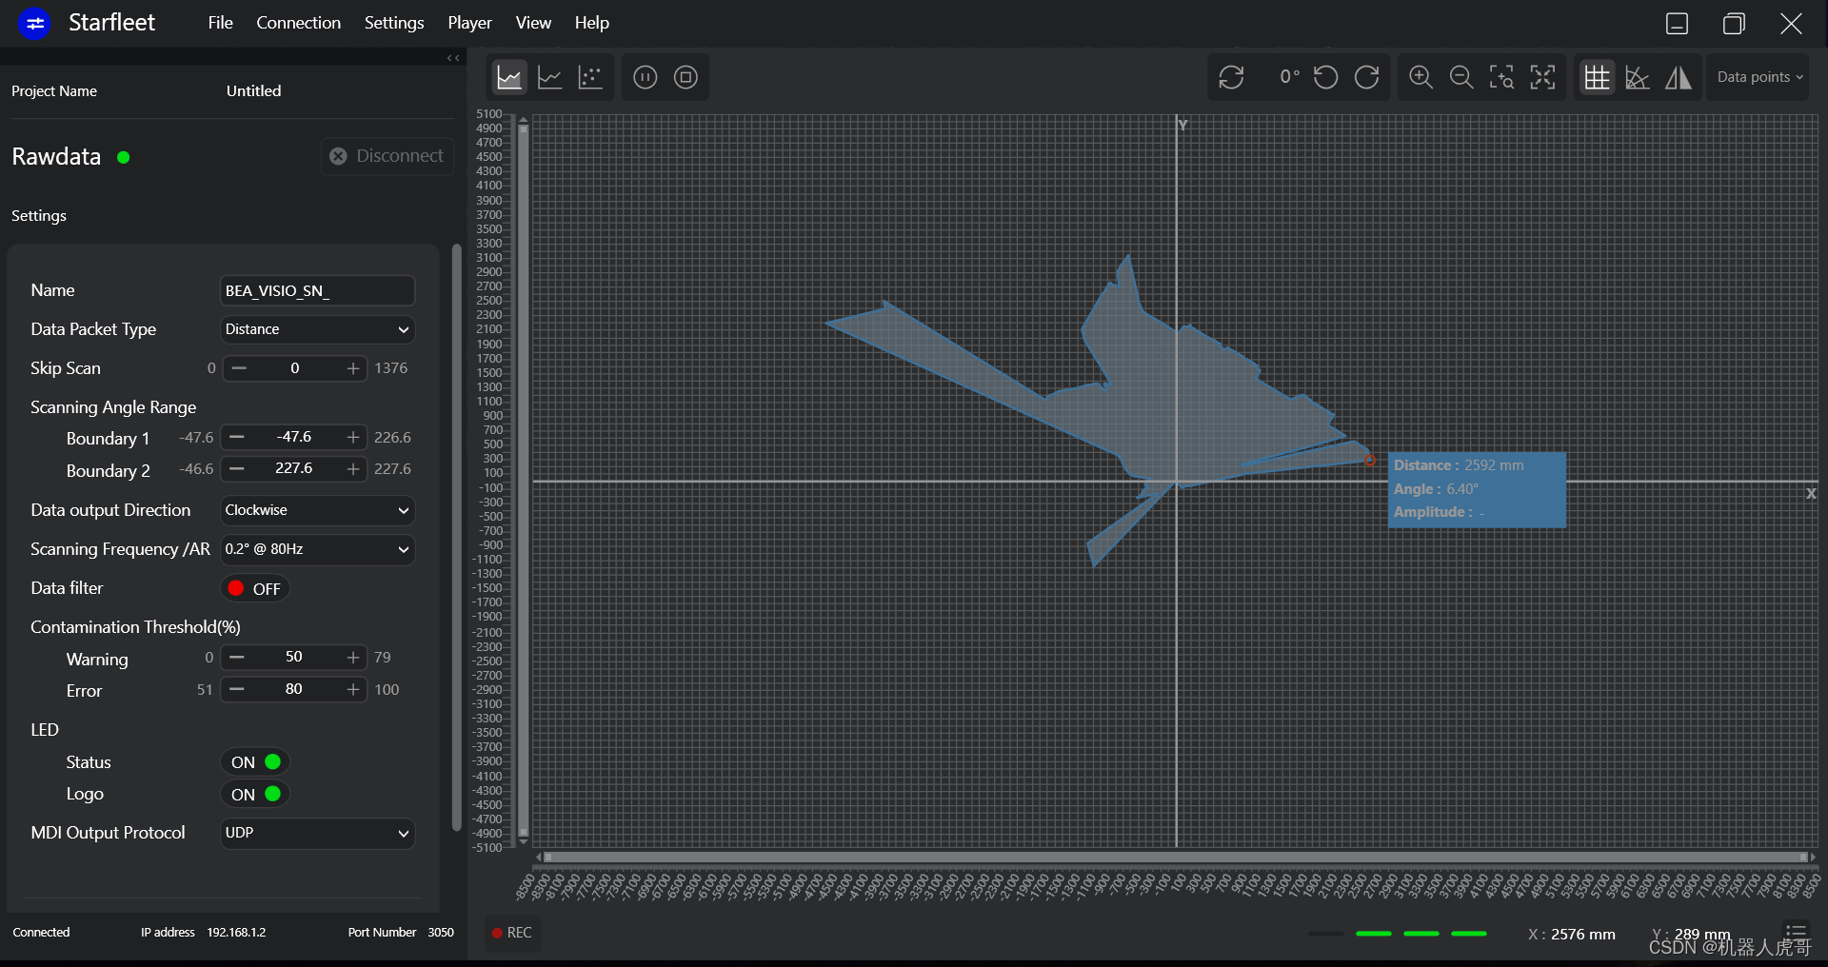Open the Connection menu
1828x967 pixels.
298,23
